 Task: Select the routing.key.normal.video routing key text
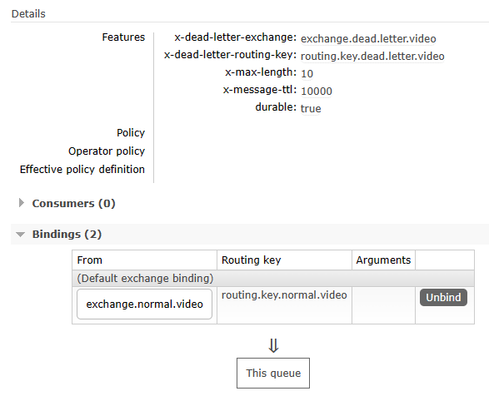pyautogui.click(x=284, y=295)
